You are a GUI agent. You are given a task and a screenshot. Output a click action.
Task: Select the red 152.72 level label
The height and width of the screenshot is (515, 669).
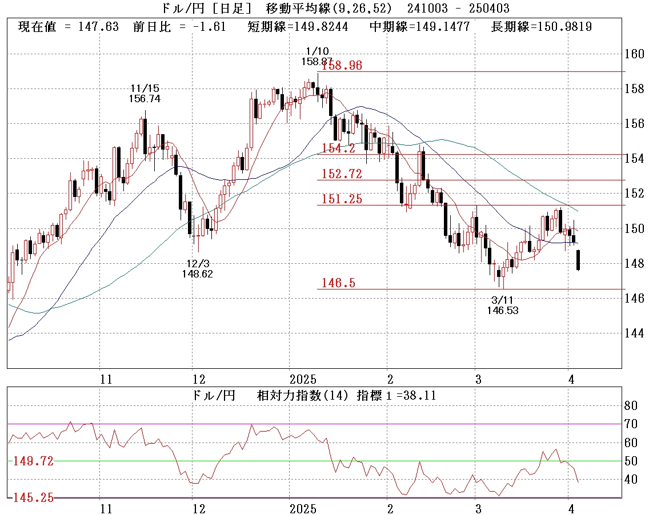342,174
